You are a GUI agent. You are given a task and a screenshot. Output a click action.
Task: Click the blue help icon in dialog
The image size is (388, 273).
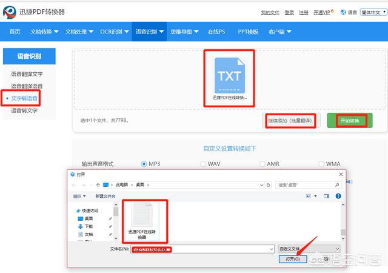(338, 196)
